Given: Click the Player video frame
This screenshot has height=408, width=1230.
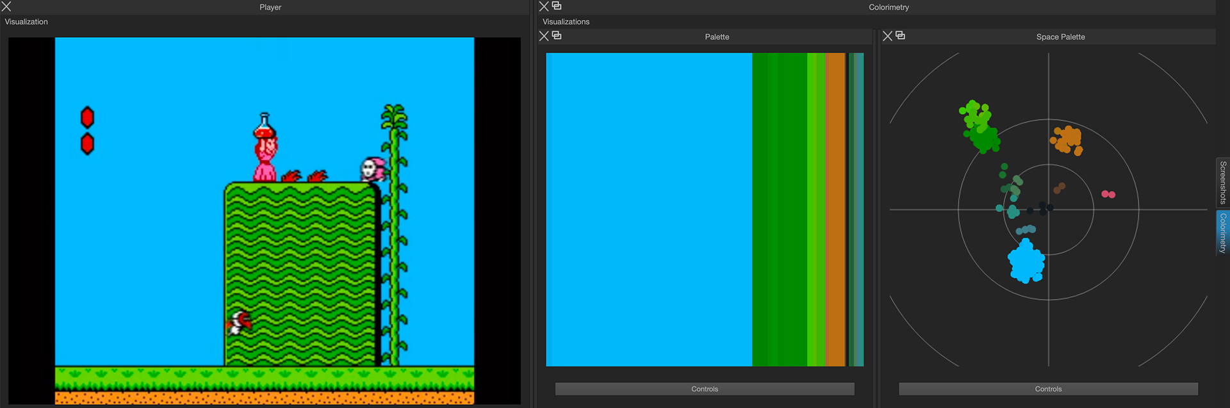Looking at the screenshot, I should (x=265, y=220).
